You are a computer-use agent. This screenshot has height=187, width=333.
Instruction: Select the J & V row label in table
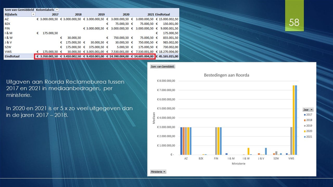coord(8,42)
